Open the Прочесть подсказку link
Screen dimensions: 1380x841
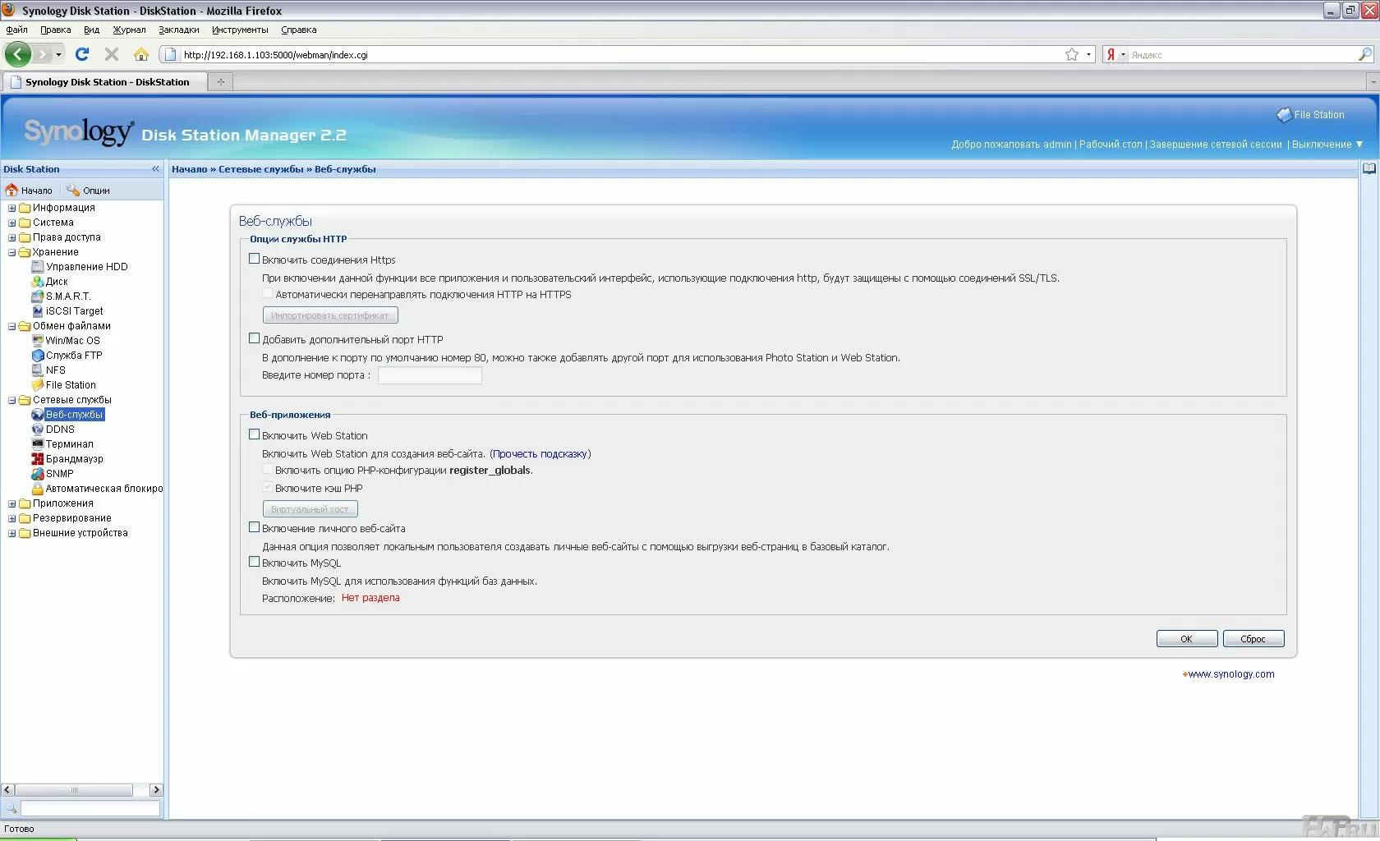click(x=540, y=454)
